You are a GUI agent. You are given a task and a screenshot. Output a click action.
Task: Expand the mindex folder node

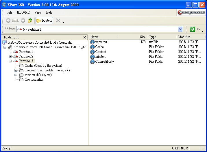pyautogui.click(x=16, y=75)
